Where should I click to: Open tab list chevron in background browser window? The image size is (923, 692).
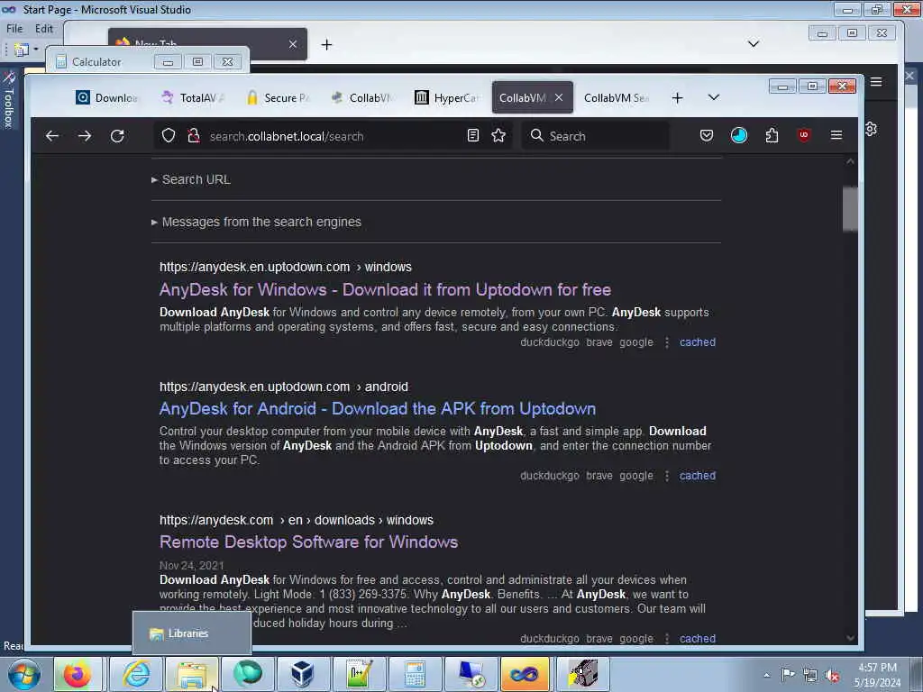[753, 43]
